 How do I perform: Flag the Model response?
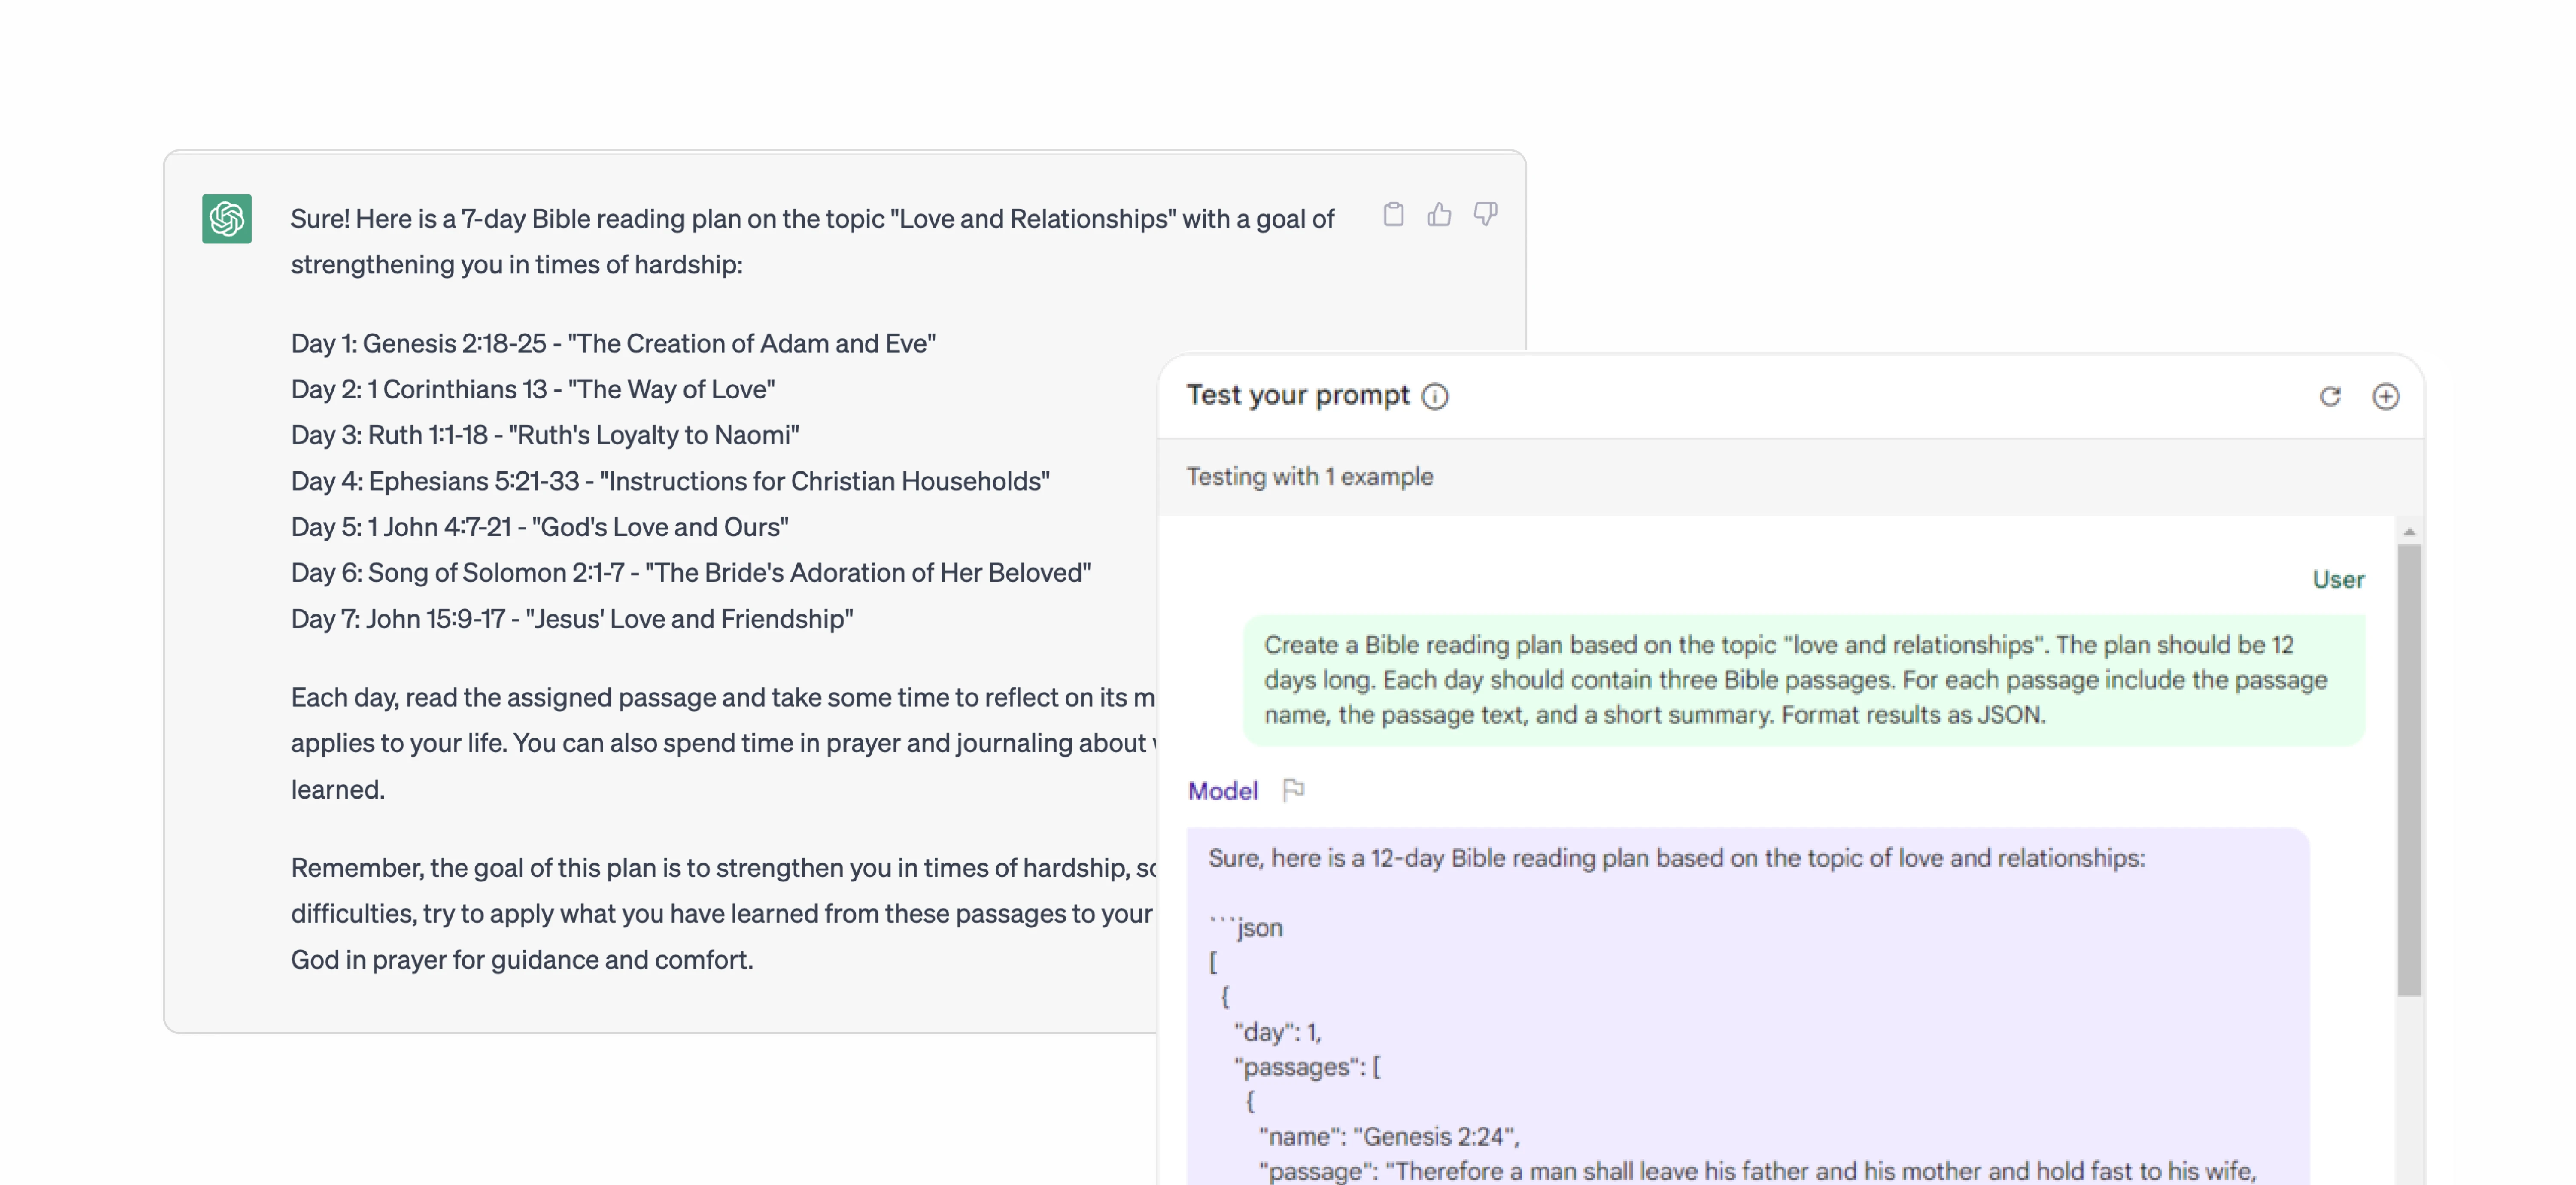click(1293, 790)
